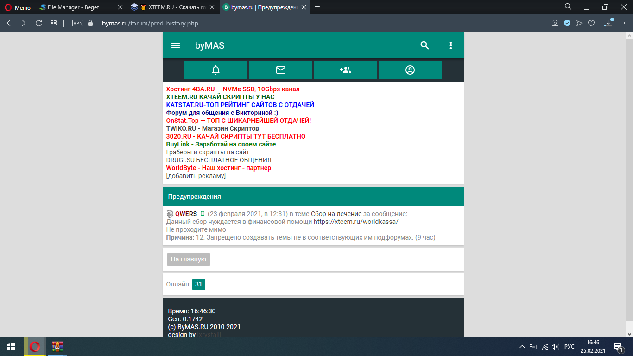Viewport: 633px width, 356px height.
Task: Click the heart bookmark icon in address bar
Action: coord(591,23)
